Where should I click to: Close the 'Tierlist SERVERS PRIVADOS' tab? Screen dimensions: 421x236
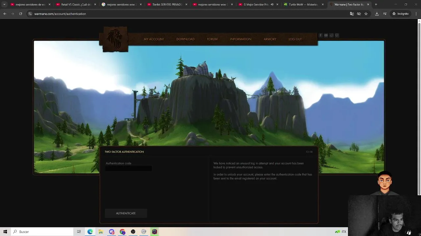click(186, 5)
